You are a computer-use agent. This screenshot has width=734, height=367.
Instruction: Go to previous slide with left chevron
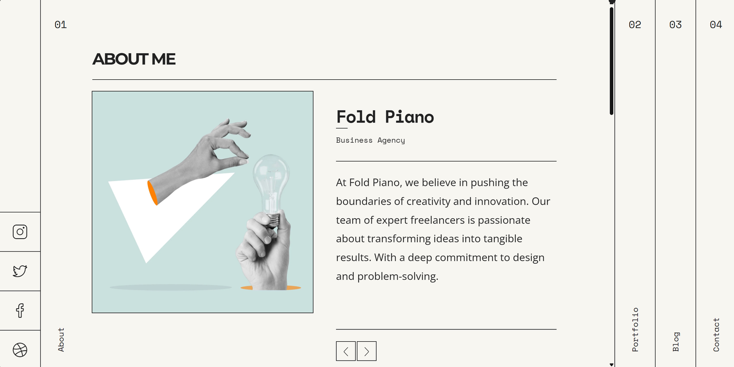click(345, 351)
